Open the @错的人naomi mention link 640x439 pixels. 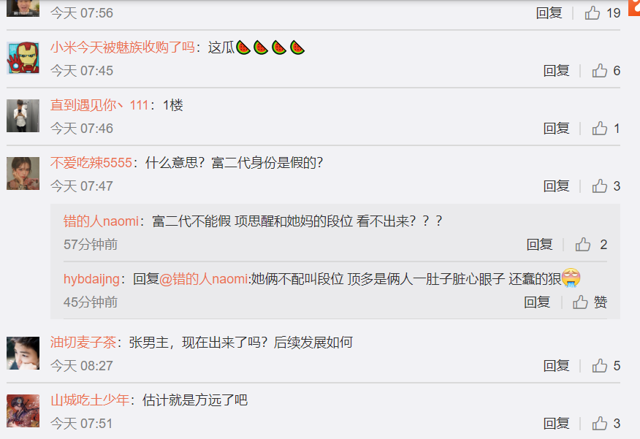tap(203, 279)
